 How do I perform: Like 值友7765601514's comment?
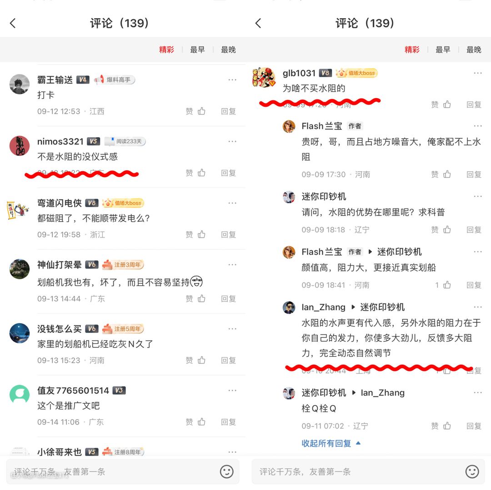[x=201, y=422]
